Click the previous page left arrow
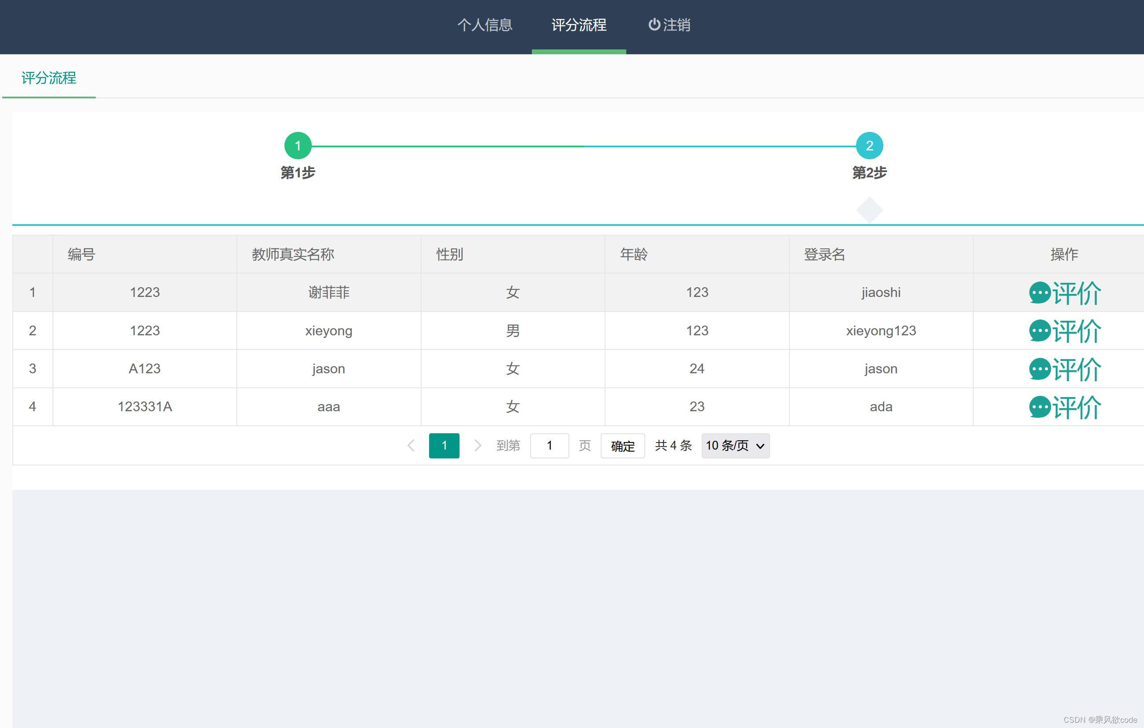The height and width of the screenshot is (728, 1144). (x=411, y=445)
